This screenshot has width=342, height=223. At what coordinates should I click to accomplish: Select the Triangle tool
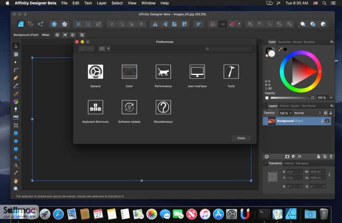16,157
